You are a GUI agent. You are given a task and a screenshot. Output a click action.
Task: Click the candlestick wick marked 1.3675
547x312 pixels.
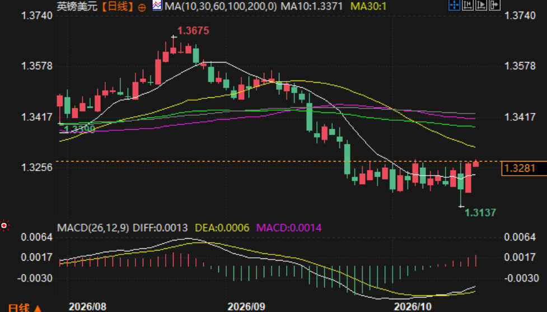pyautogui.click(x=174, y=45)
